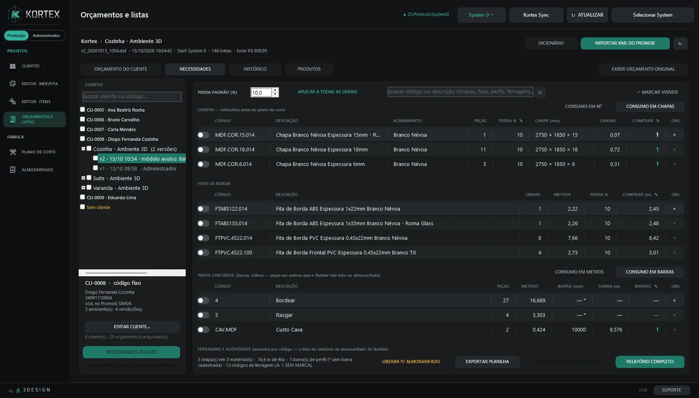
Task: Open the System 0 dropdown
Action: pos(481,15)
